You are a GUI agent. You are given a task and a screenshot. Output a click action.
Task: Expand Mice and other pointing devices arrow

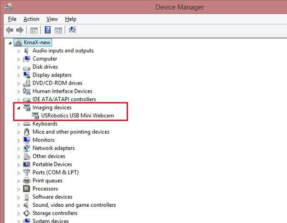[x=19, y=133]
